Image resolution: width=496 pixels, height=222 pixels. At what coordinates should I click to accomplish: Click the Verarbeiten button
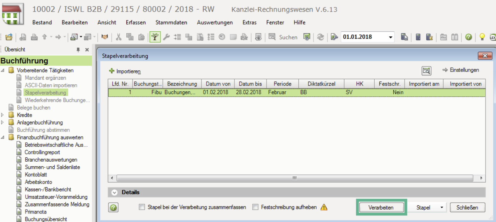pyautogui.click(x=381, y=208)
